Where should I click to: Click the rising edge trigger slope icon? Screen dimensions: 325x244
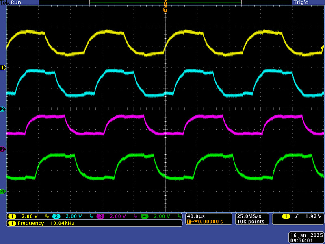(296, 216)
